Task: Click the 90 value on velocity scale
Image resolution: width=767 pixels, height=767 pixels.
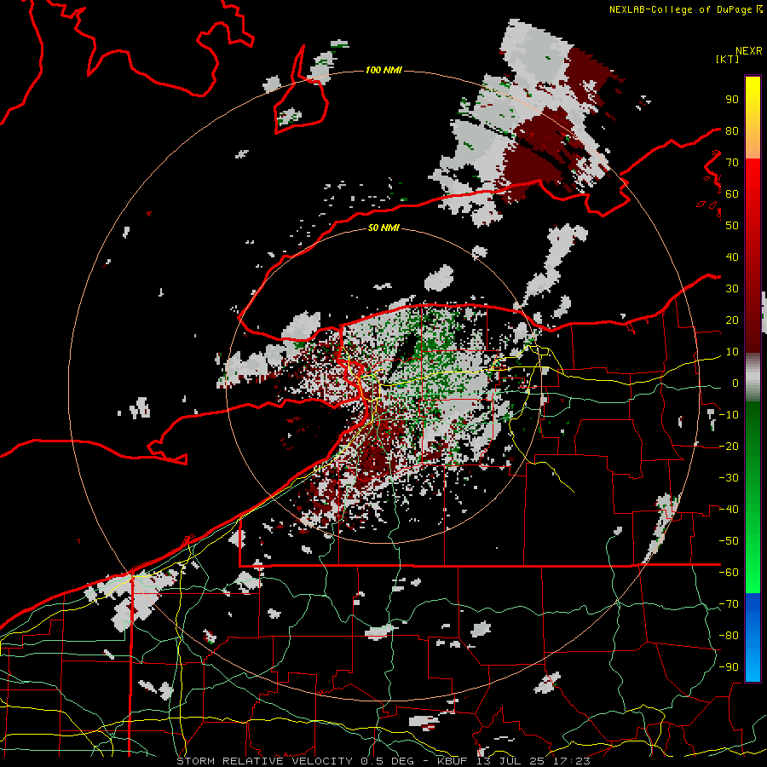Action: 732,100
